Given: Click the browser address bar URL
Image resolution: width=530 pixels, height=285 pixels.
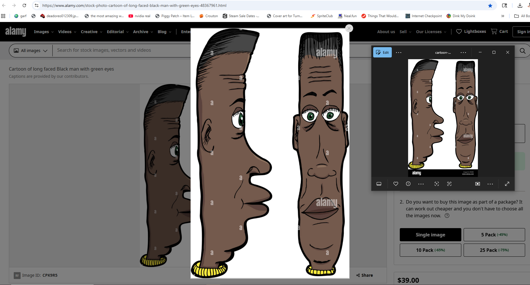Looking at the screenshot, I should pos(134,5).
